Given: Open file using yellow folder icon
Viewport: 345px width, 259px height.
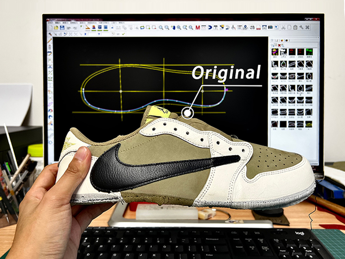Looking at the screenshot, I should pos(56,28).
